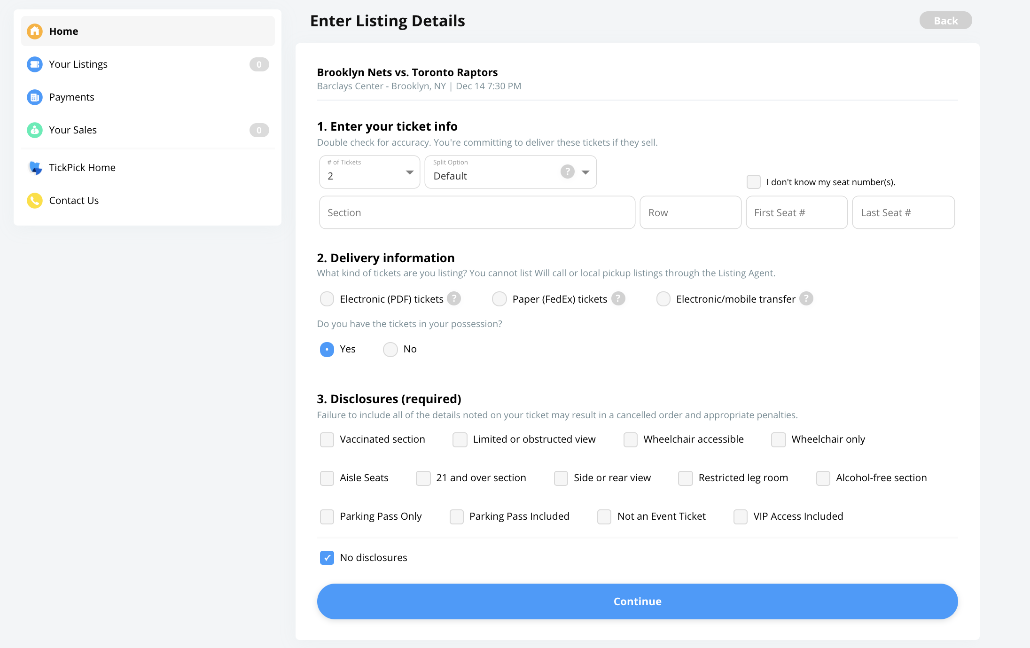Click the Continue button

click(x=637, y=601)
